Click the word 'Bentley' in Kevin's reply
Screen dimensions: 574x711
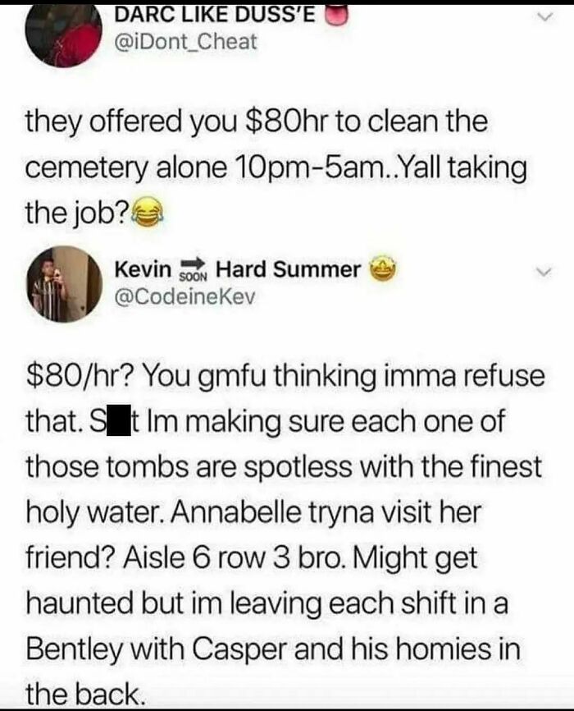75,649
